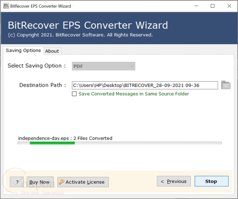Click the Buy Now button
238x199 pixels.
pyautogui.click(x=40, y=182)
